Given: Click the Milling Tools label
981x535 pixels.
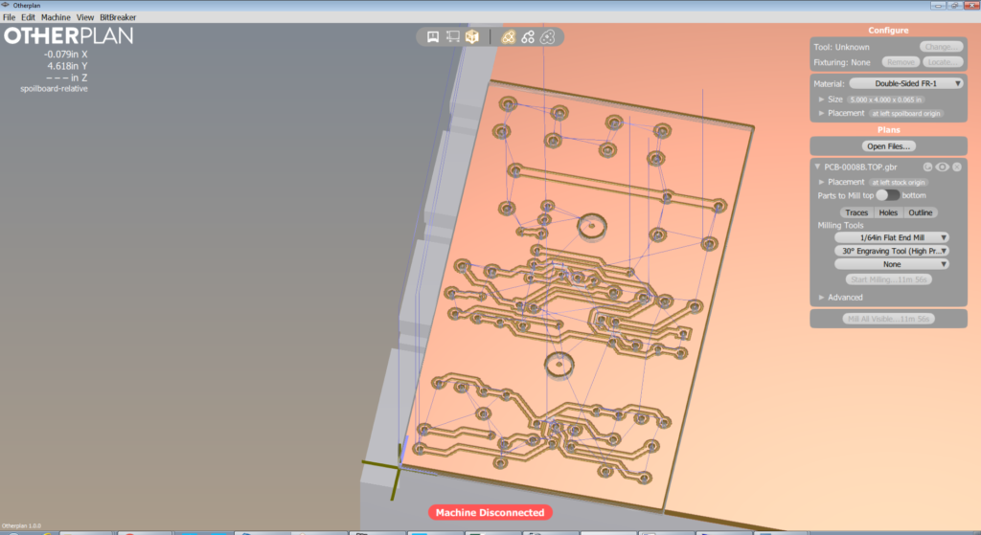Looking at the screenshot, I should 840,225.
